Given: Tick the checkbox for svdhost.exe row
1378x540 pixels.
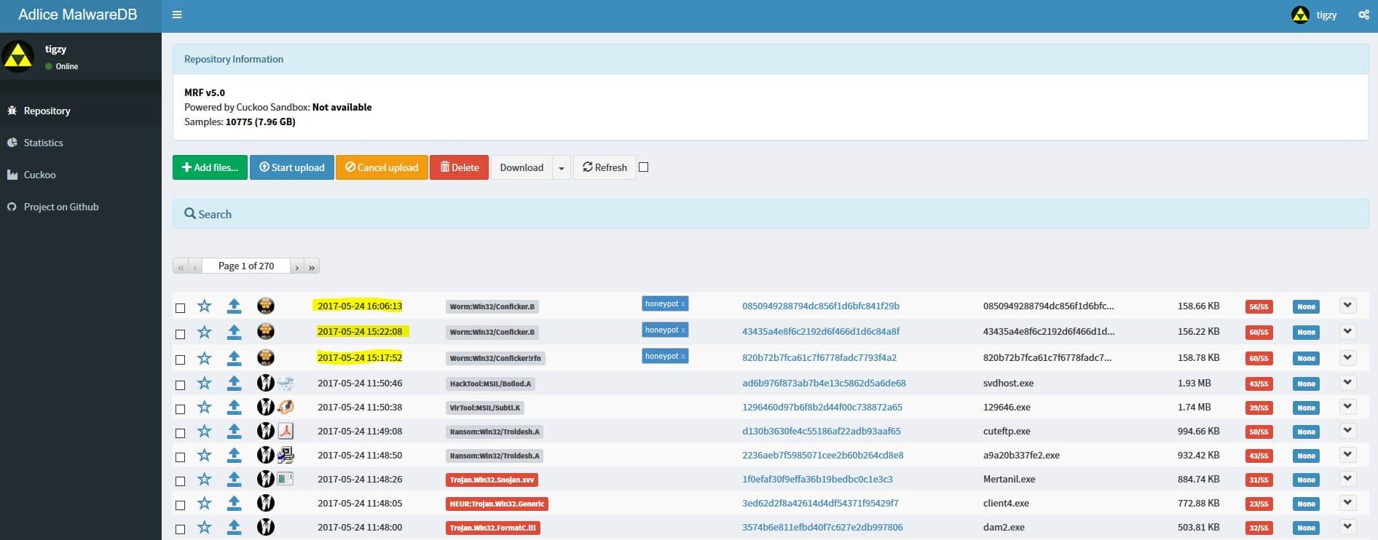Looking at the screenshot, I should [180, 385].
